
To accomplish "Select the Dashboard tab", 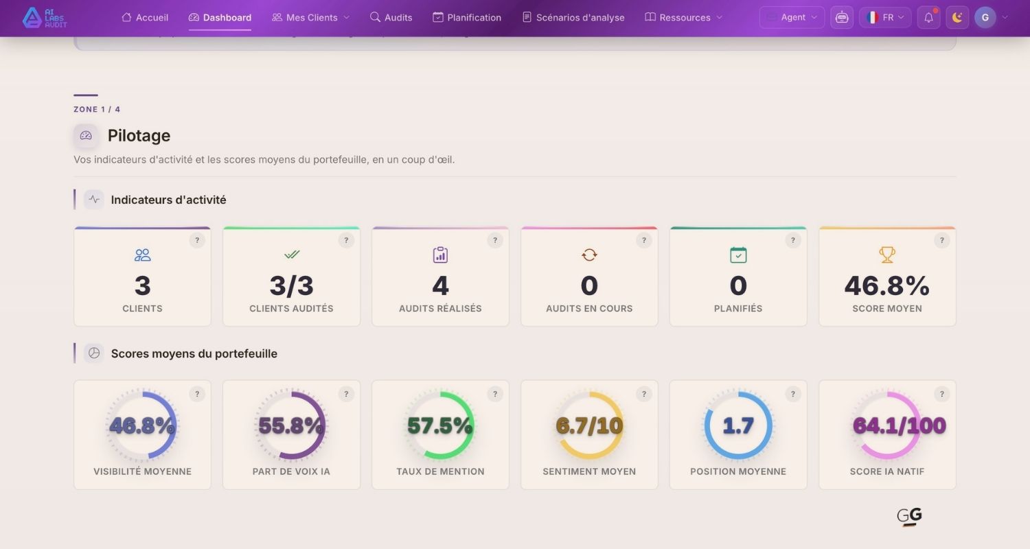I will [220, 17].
